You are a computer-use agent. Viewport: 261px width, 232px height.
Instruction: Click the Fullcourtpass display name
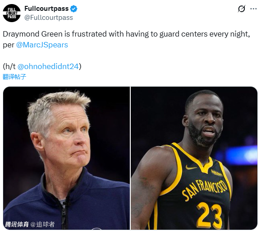[x=46, y=9]
